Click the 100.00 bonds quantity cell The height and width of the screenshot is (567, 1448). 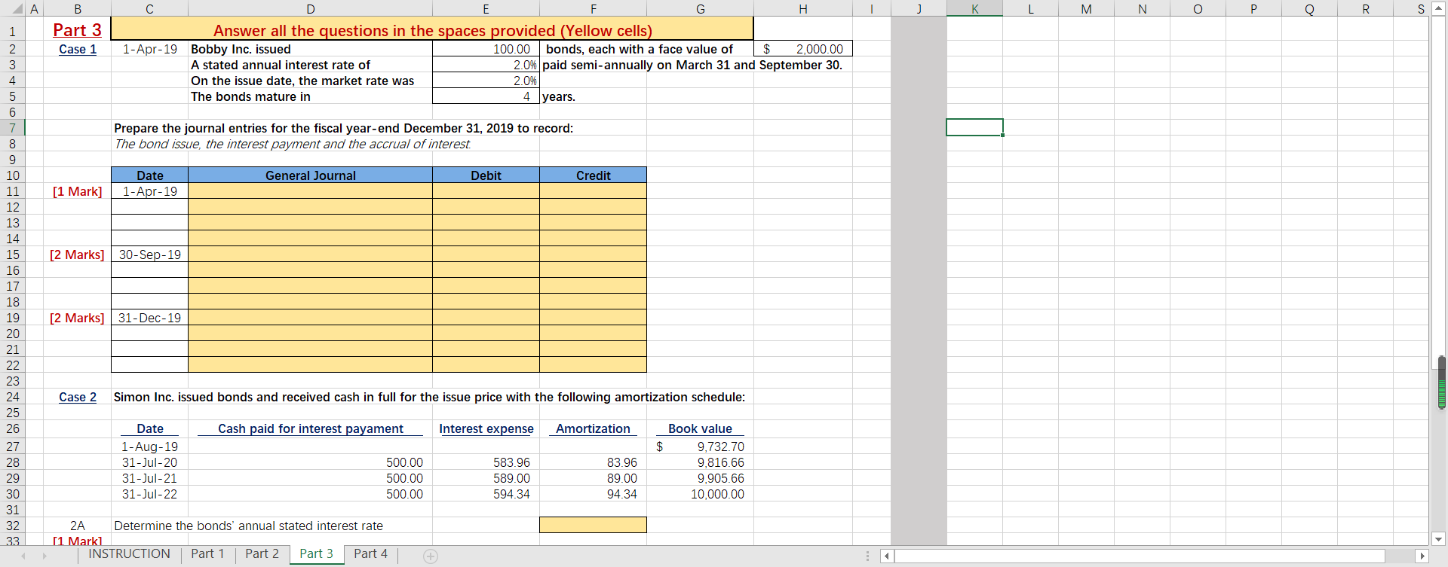click(x=486, y=49)
